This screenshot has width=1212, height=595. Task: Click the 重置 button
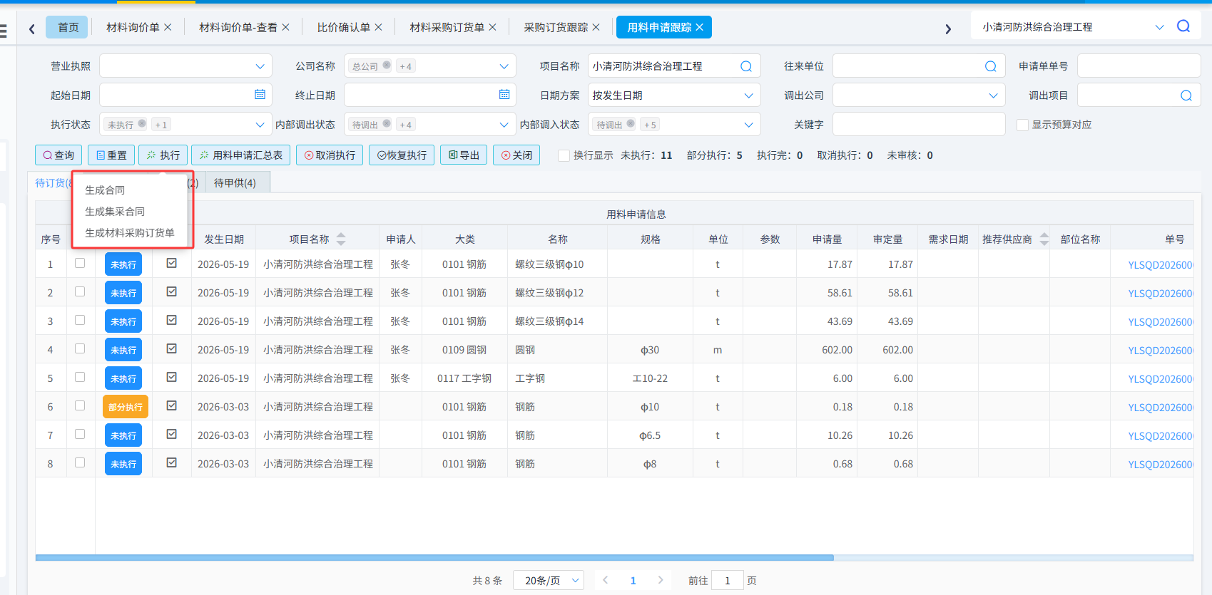pyautogui.click(x=111, y=155)
